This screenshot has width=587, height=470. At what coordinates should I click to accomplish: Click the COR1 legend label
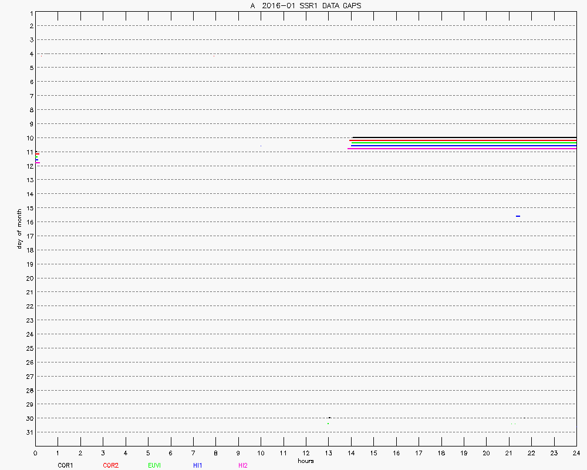[65, 465]
